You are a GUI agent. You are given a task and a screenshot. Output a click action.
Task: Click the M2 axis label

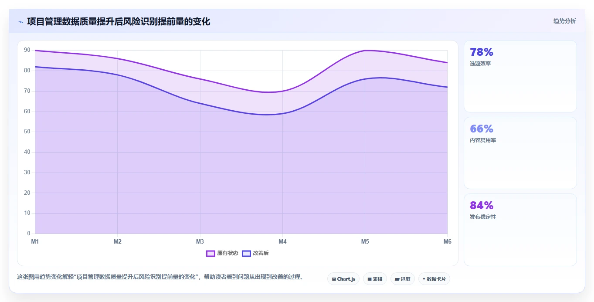pos(117,241)
